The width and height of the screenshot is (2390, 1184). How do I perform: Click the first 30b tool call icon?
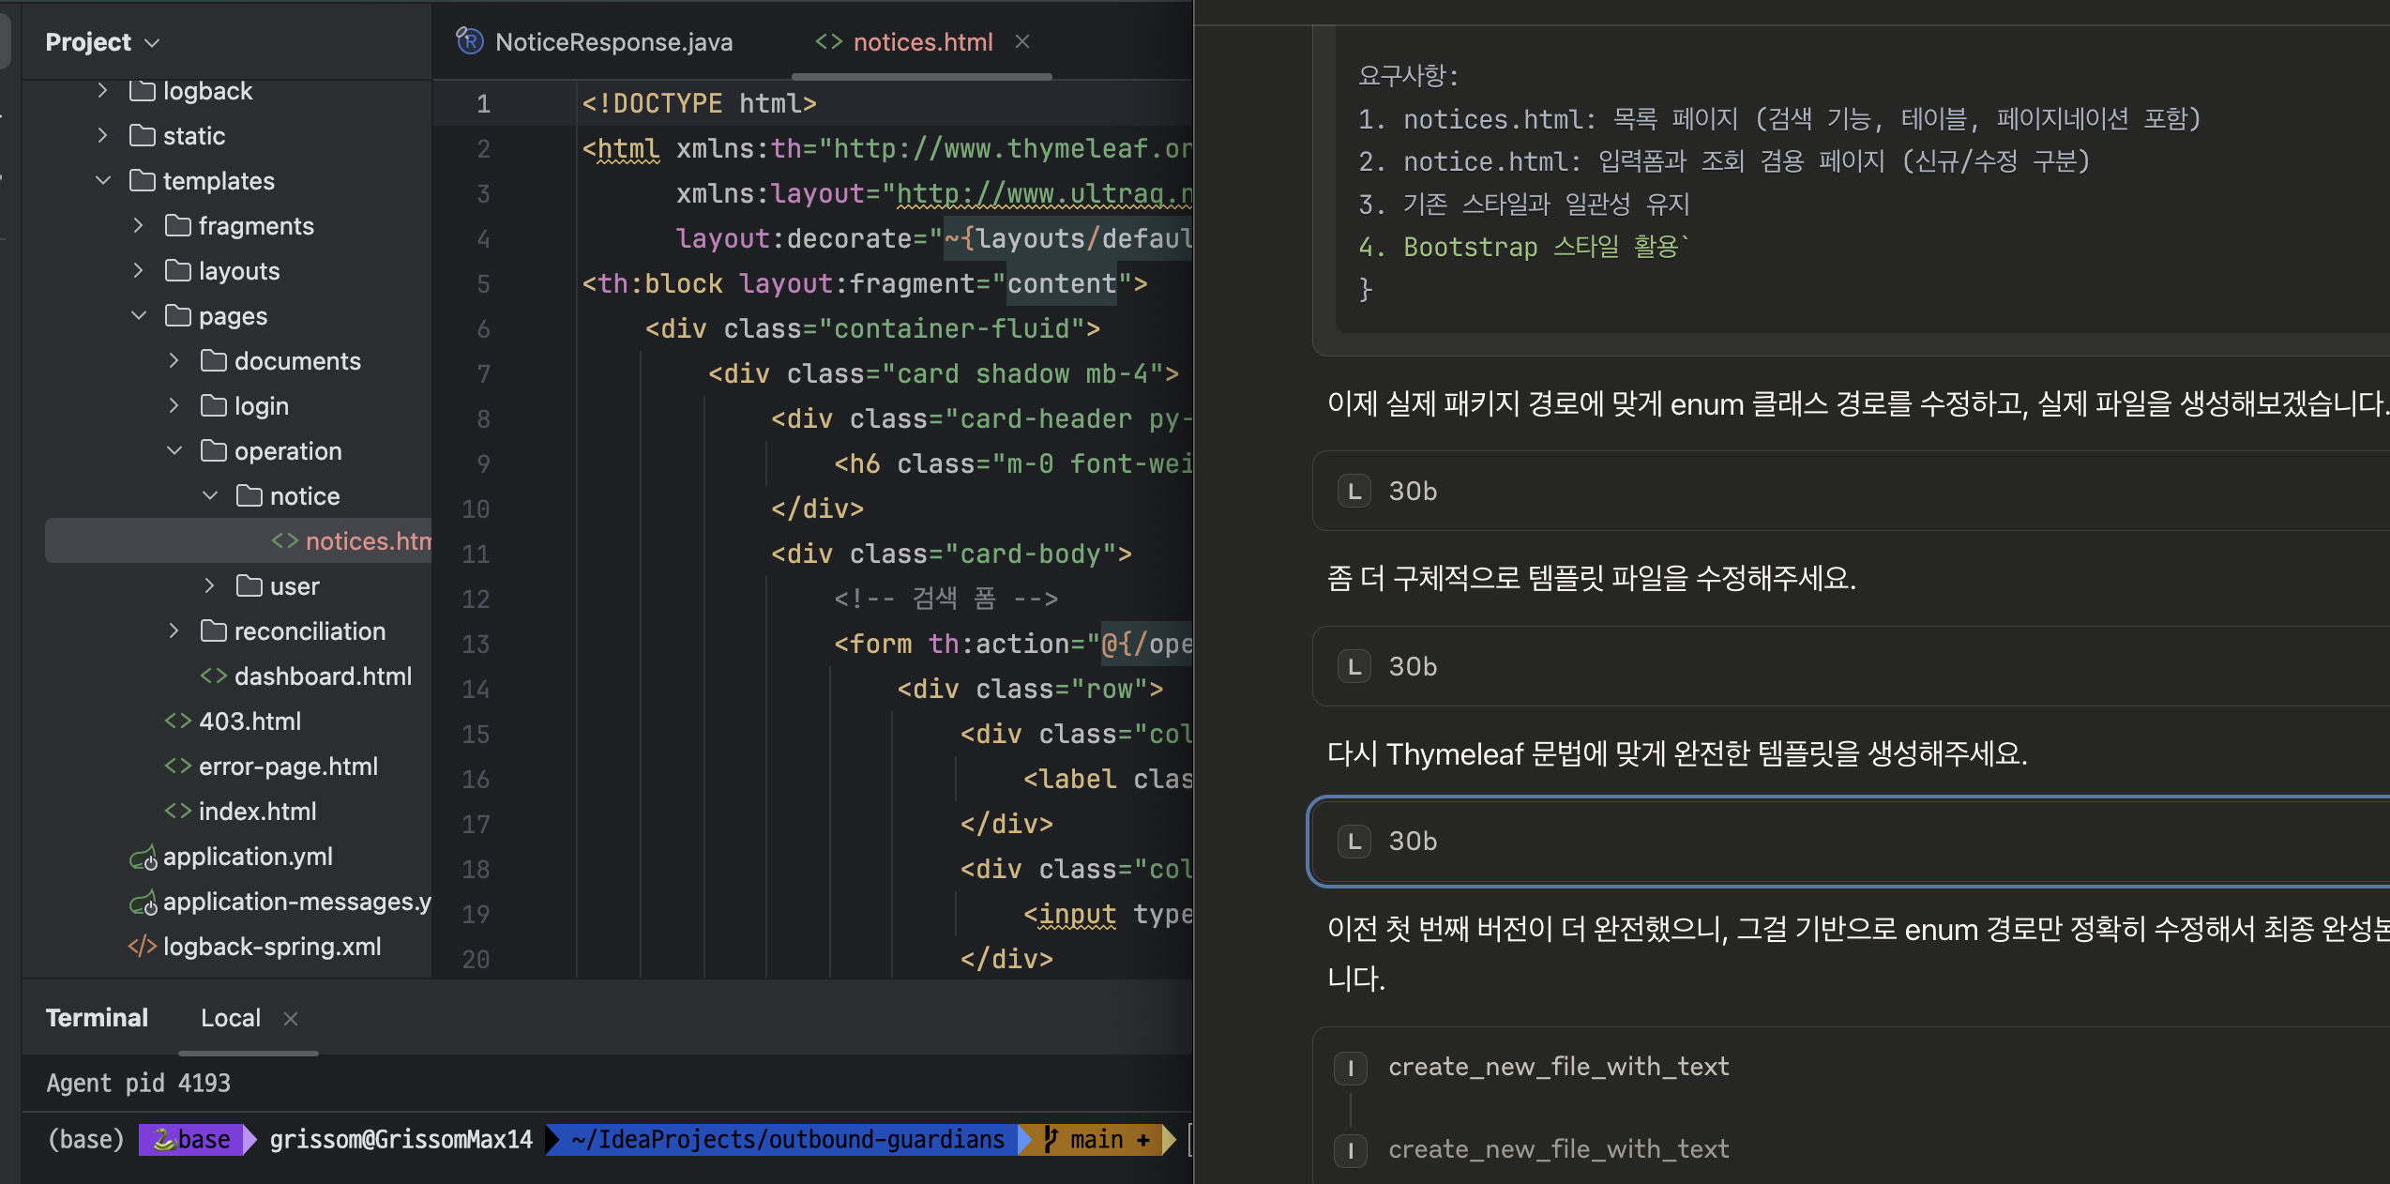click(1354, 491)
